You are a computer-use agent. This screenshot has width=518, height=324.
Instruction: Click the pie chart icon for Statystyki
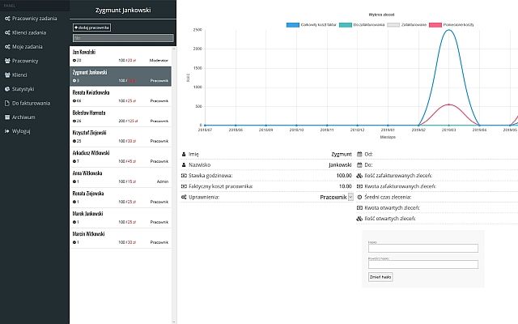(x=6, y=89)
